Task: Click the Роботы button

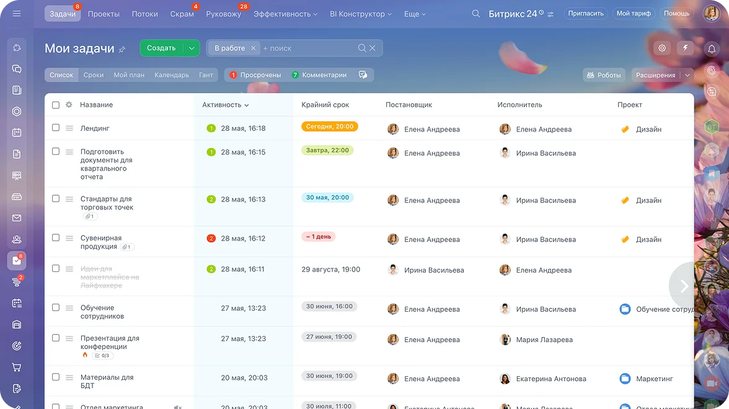Action: [x=603, y=75]
